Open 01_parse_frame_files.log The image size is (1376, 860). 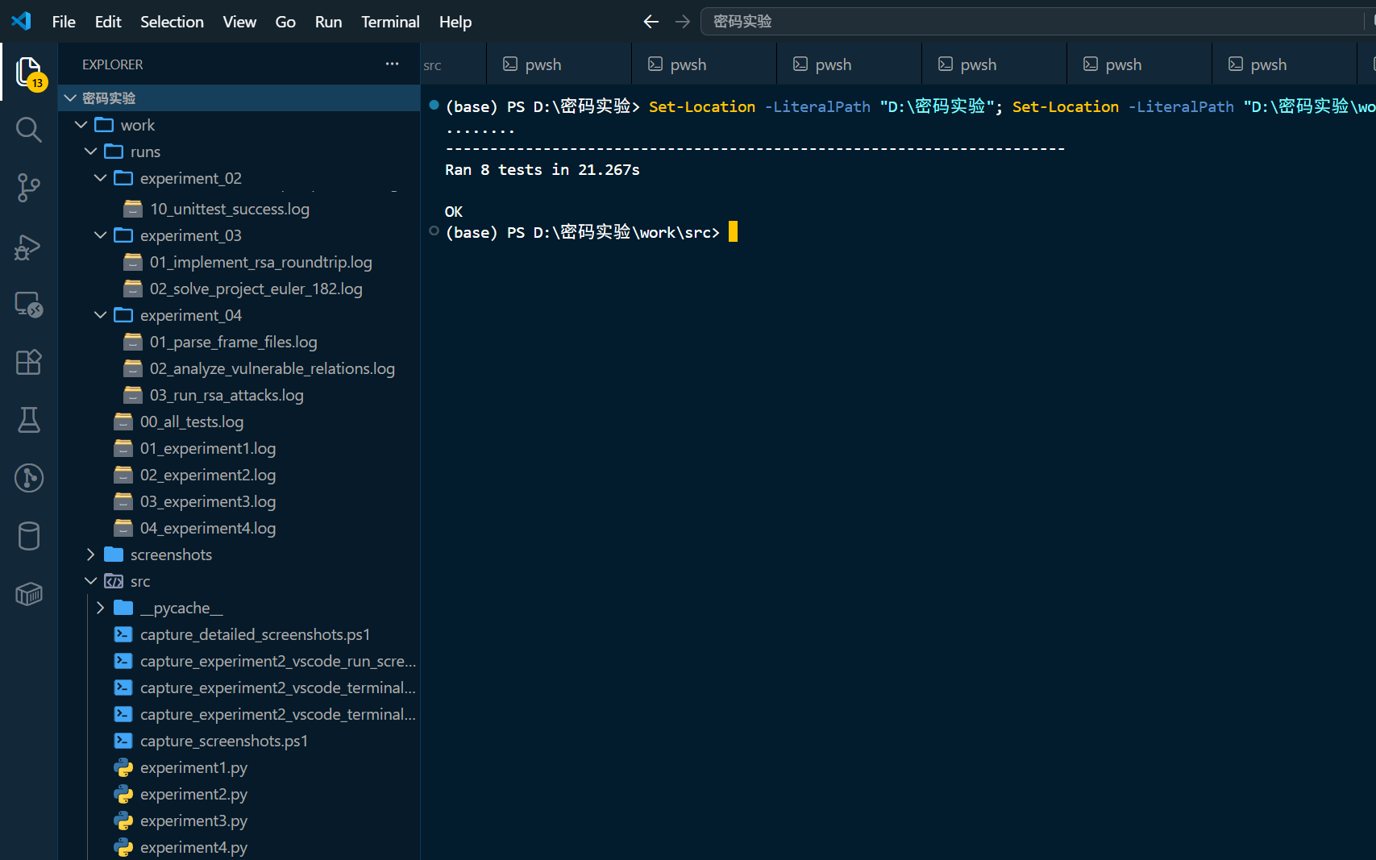click(239, 342)
